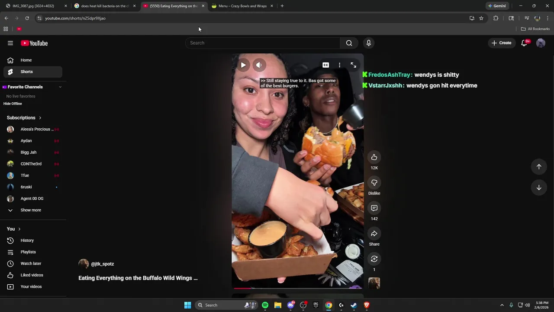This screenshot has height=312, width=554.
Task: Open Liked videos in the sidebar
Action: 33,275
